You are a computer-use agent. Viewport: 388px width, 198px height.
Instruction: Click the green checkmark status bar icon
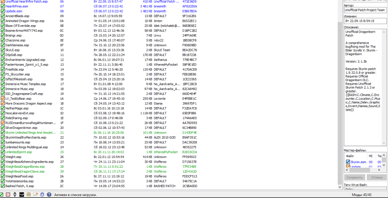[2, 195]
